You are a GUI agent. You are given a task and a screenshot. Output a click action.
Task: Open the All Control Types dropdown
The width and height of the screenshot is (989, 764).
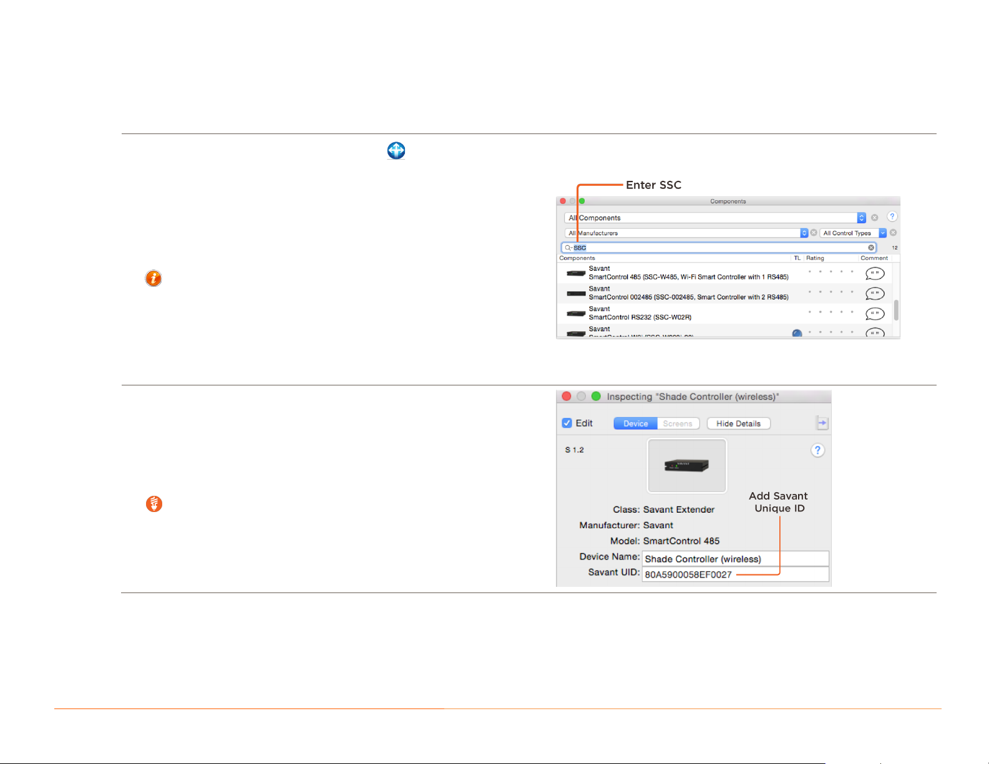pyautogui.click(x=853, y=233)
